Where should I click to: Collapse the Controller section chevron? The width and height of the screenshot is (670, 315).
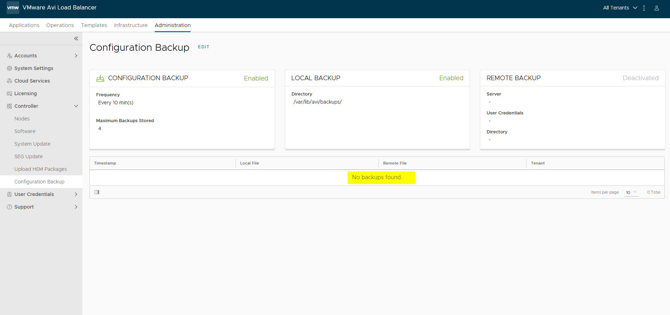pos(76,106)
